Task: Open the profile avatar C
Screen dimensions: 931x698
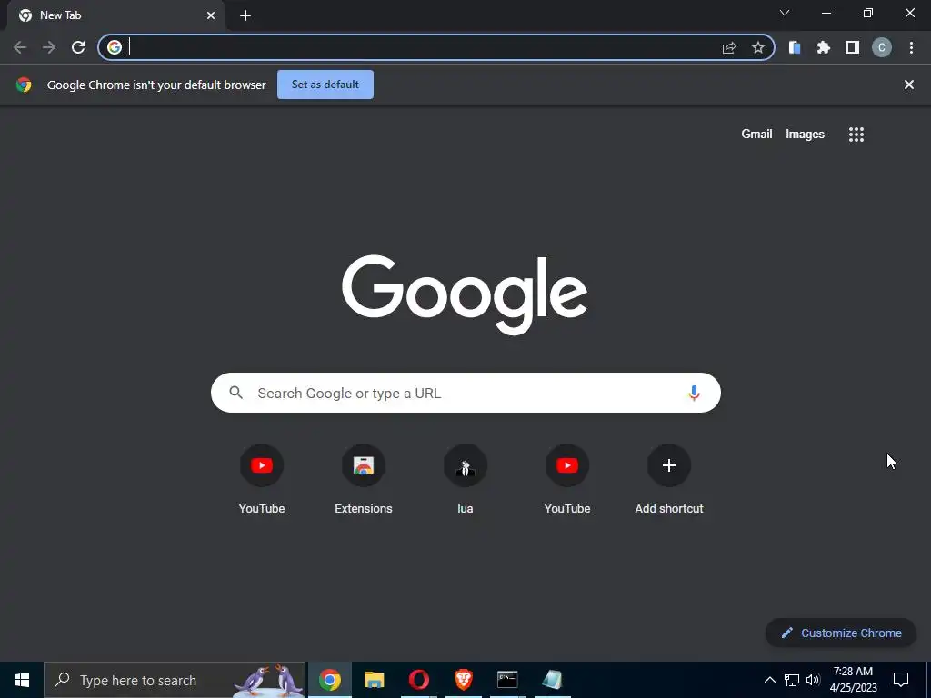Action: tap(882, 47)
